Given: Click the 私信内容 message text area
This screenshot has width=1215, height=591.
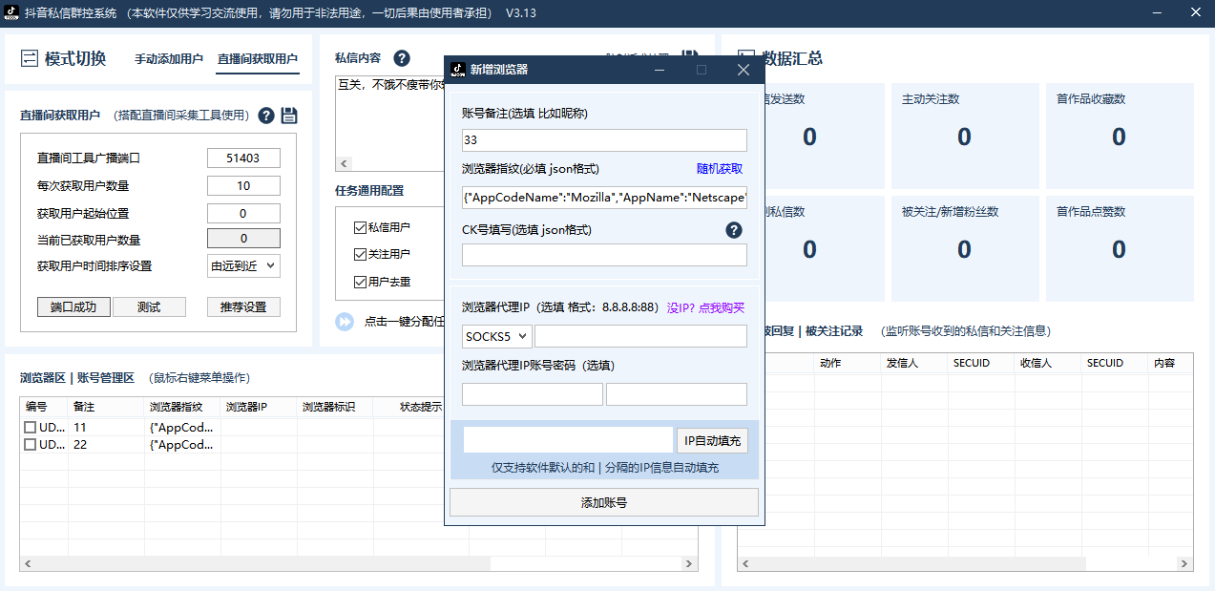Looking at the screenshot, I should (390, 115).
